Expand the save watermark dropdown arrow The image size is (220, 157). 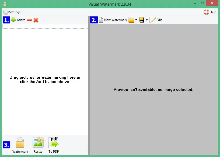(146, 20)
